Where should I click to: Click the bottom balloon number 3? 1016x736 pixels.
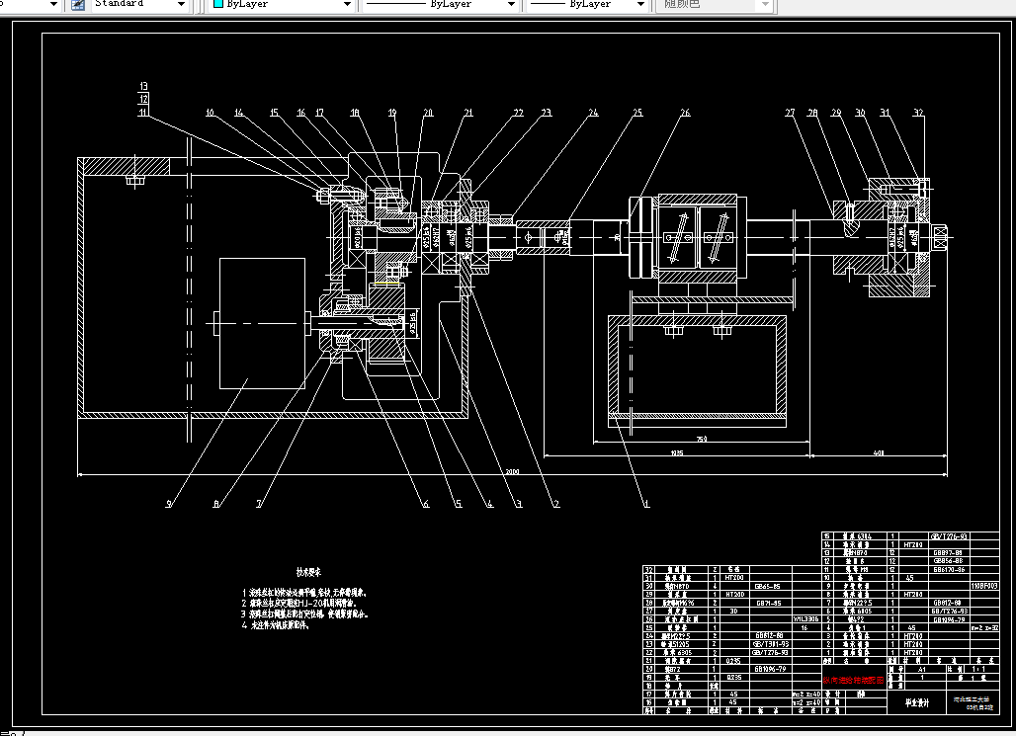pyautogui.click(x=518, y=504)
